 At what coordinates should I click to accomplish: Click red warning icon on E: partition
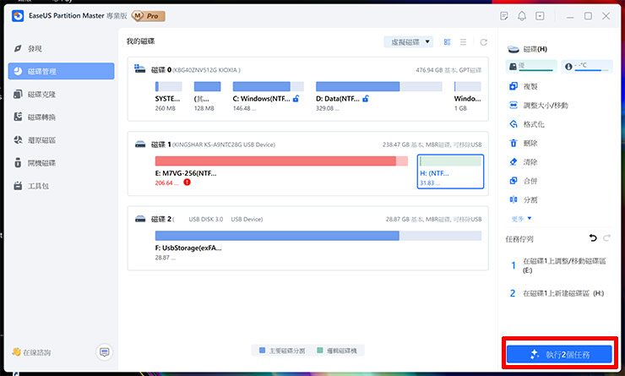(x=187, y=183)
